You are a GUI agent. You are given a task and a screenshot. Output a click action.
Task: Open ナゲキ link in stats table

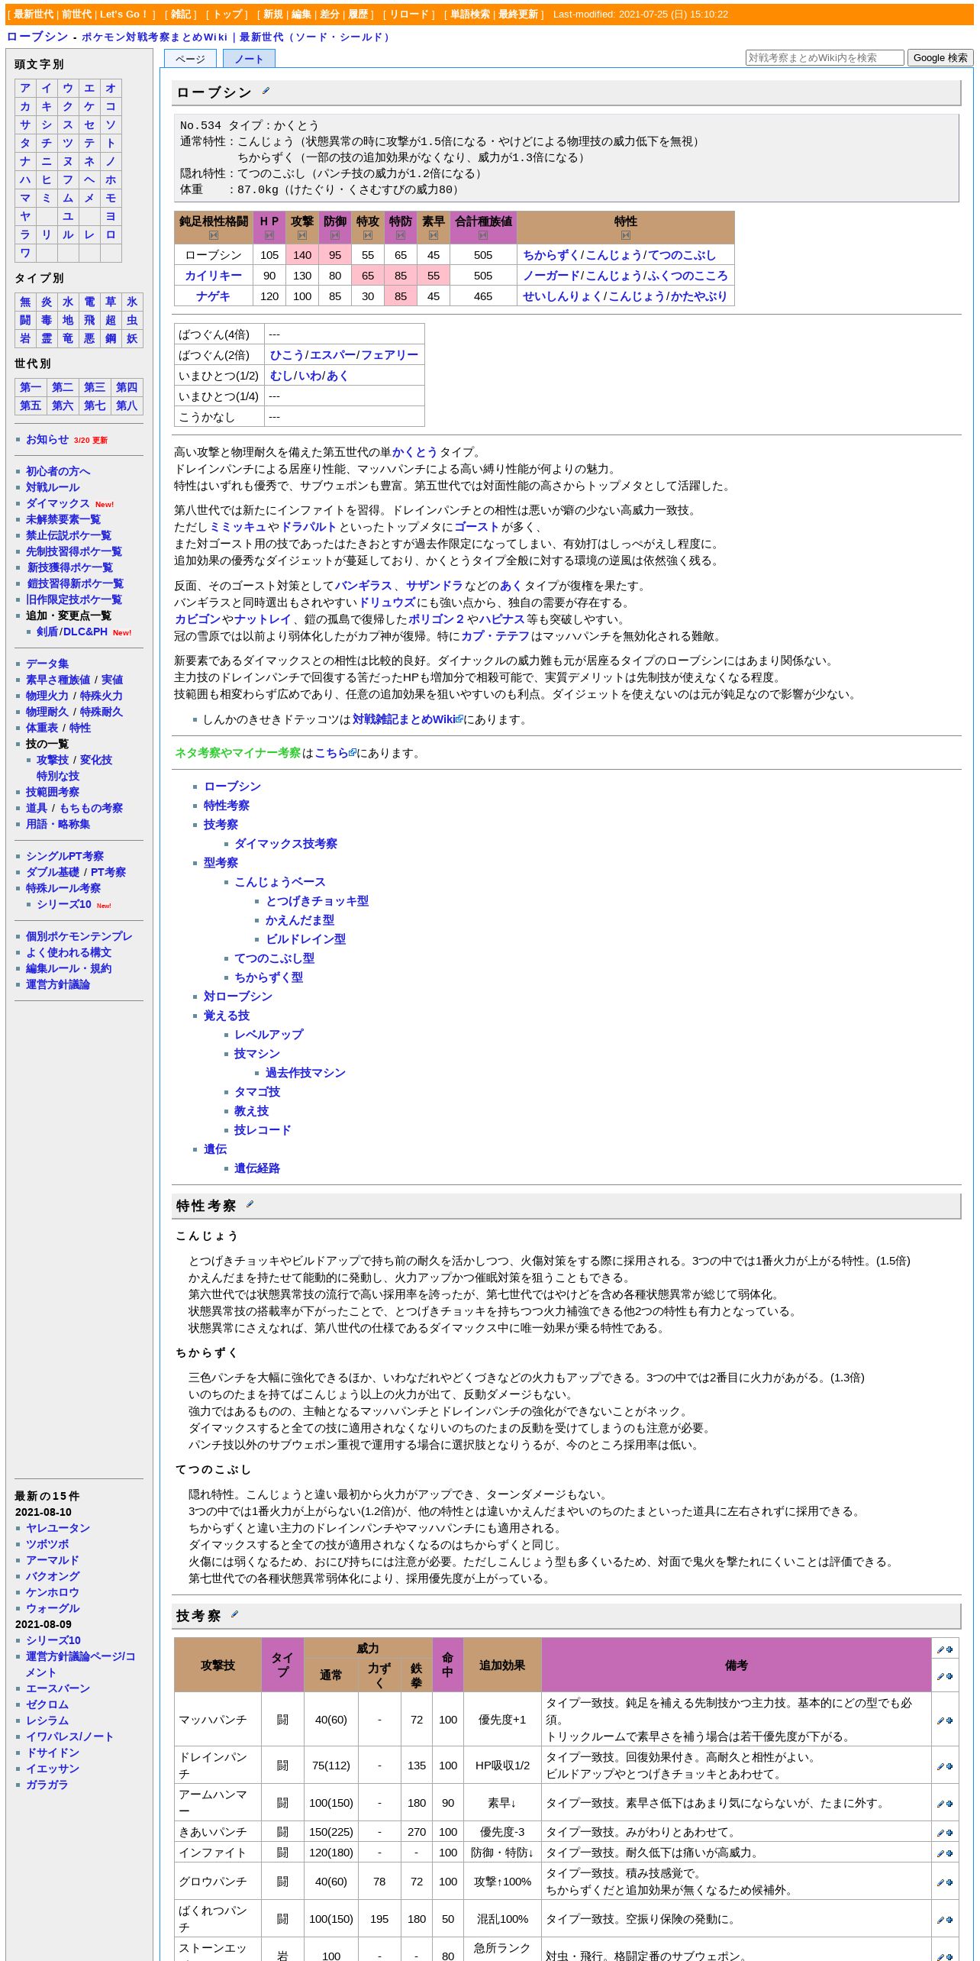coord(214,296)
